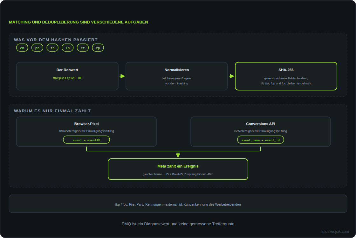356x238 pixels.
Task: Click the 'WAS VOR DEM HASHEN PASSIERT' heading
Action: pyautogui.click(x=56, y=40)
